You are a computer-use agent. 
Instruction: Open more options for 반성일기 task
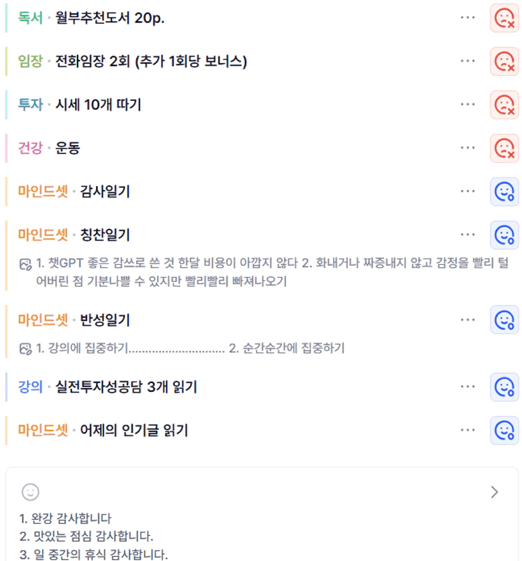(468, 319)
